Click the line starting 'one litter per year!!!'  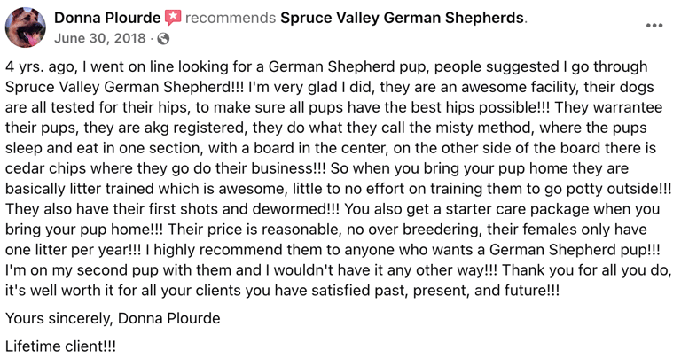pyautogui.click(x=333, y=251)
